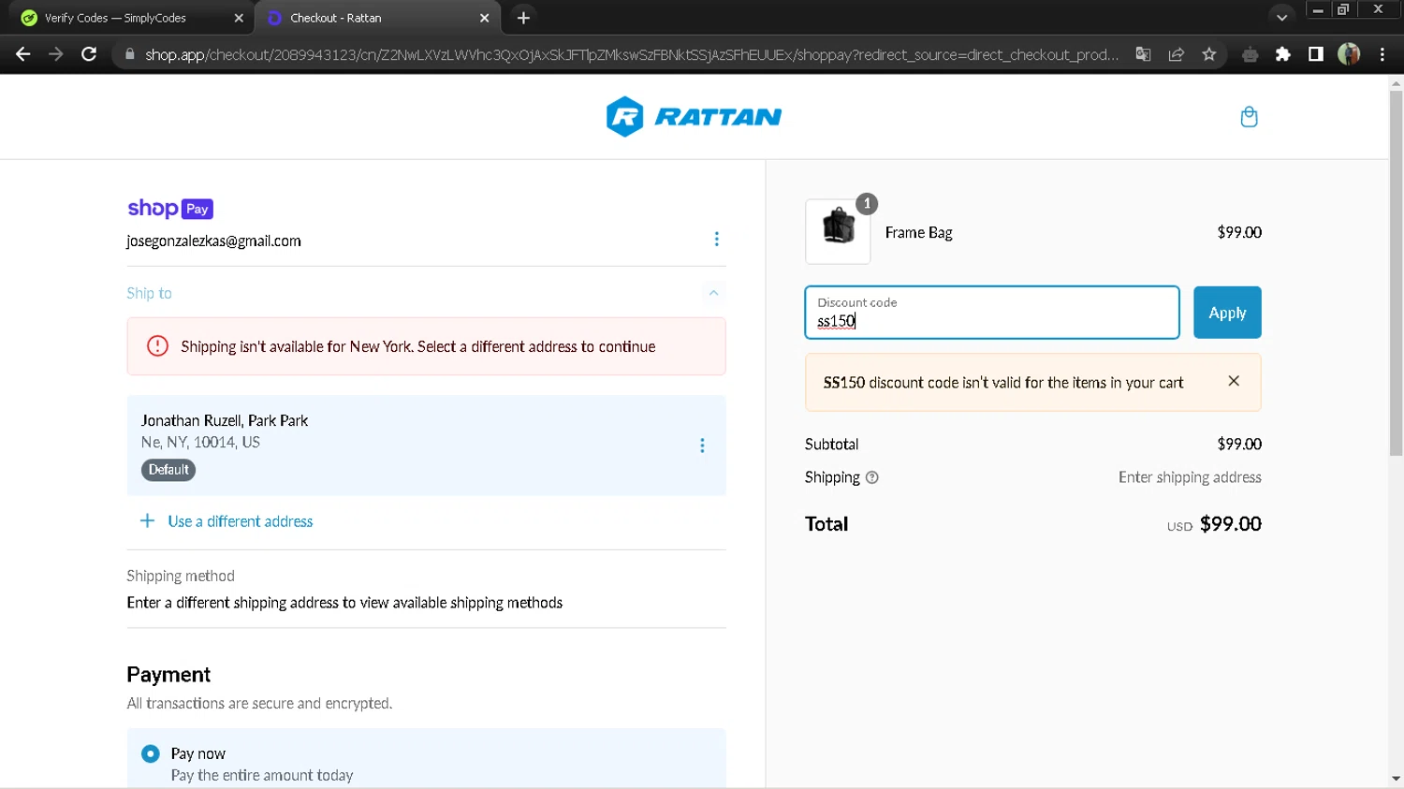Toggle the browser side panel
The height and width of the screenshot is (789, 1404).
(x=1316, y=54)
